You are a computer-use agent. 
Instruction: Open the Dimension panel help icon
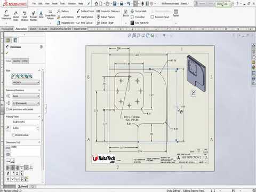click(x=41, y=47)
